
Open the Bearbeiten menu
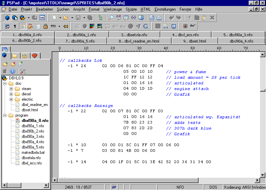(45, 9)
